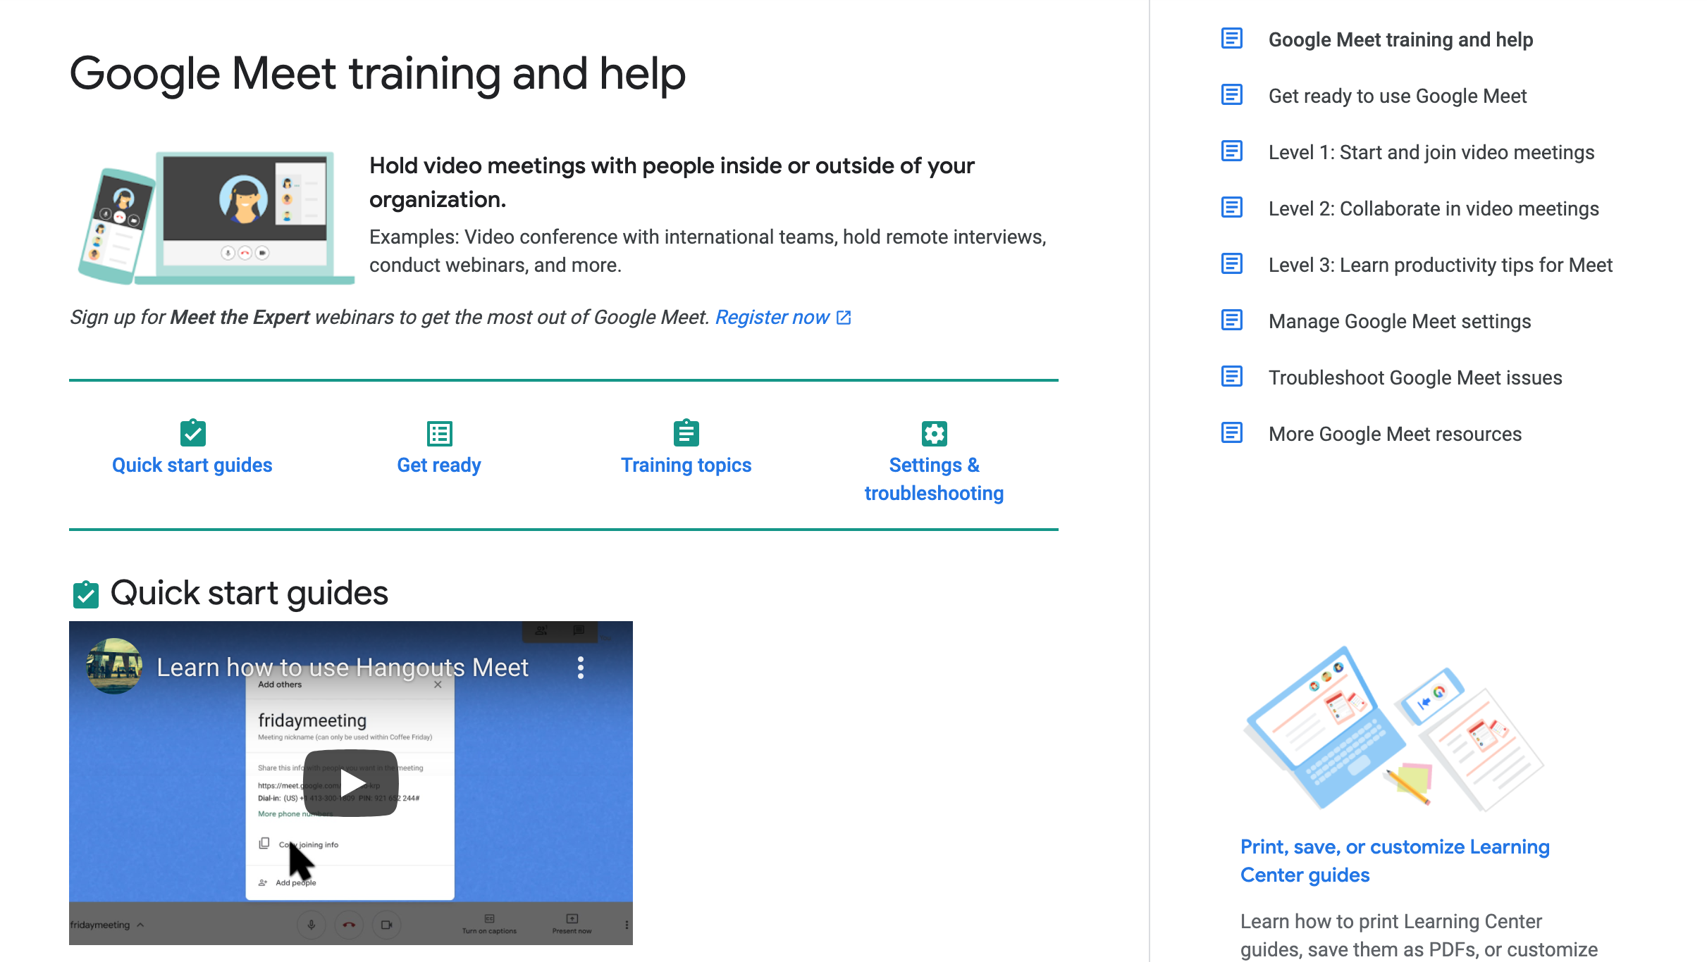Open Troubleshoot Google Meet issues in sidebar
The width and height of the screenshot is (1707, 962).
pyautogui.click(x=1415, y=377)
